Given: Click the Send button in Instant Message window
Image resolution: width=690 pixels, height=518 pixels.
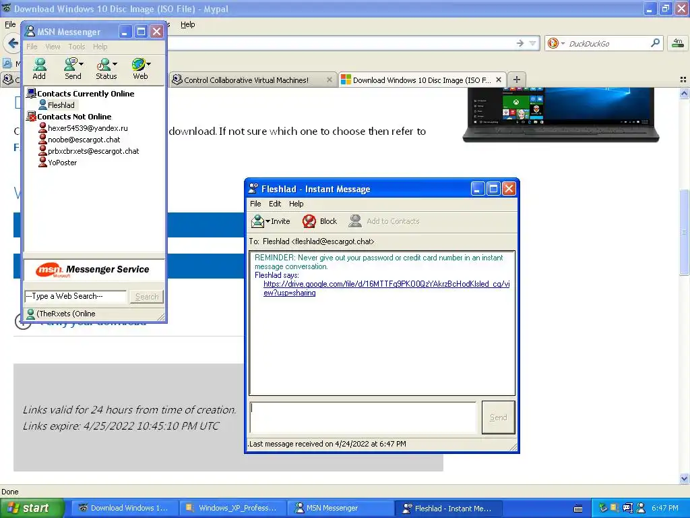Looking at the screenshot, I should click(x=498, y=417).
